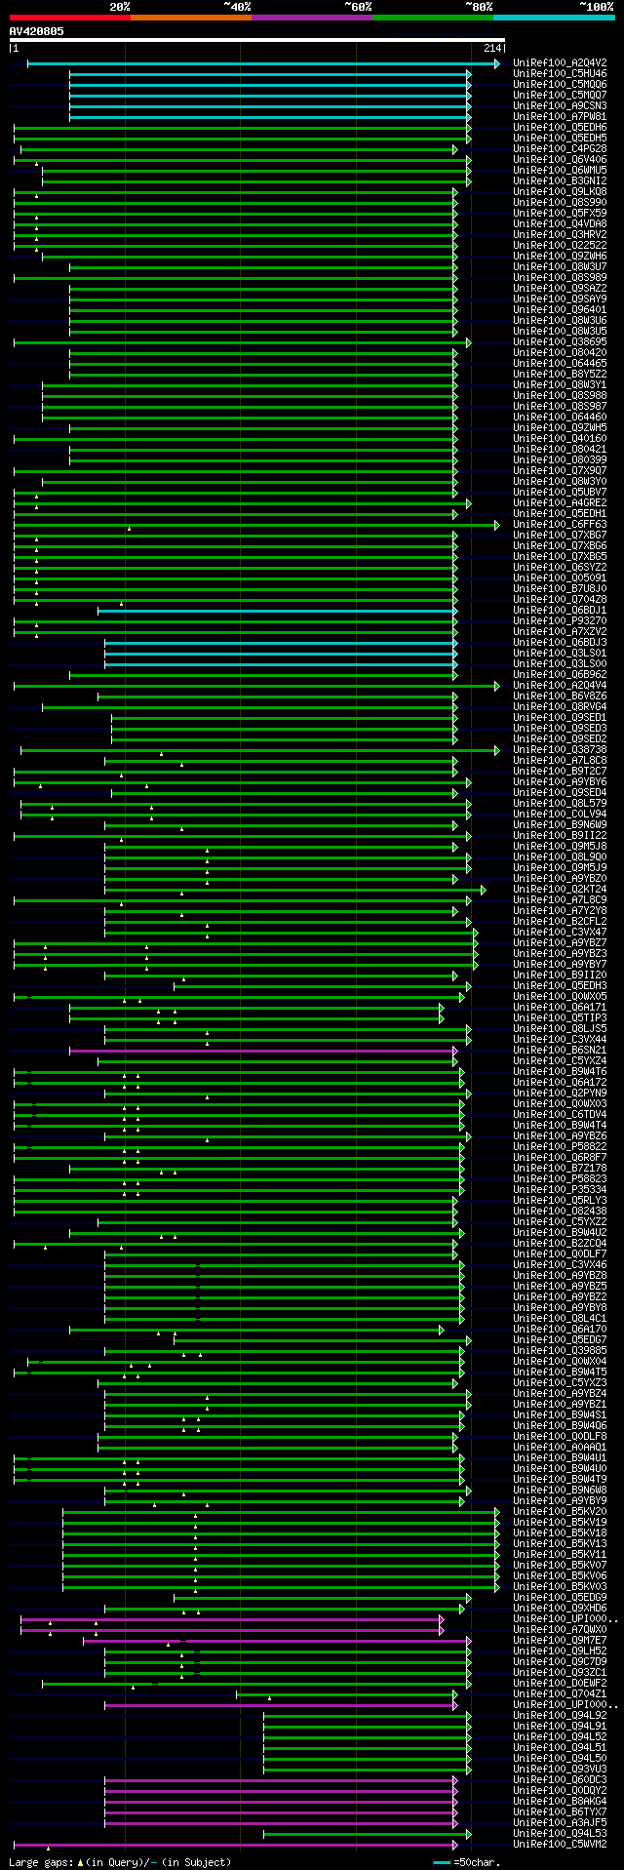Click the green ~80% identity color band
Viewport: 624px width, 1870px height.
432,18
